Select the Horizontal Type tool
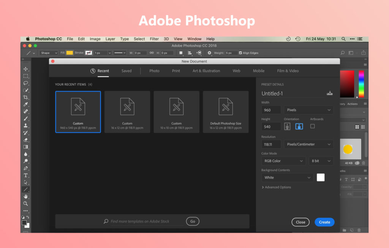 pos(25,175)
